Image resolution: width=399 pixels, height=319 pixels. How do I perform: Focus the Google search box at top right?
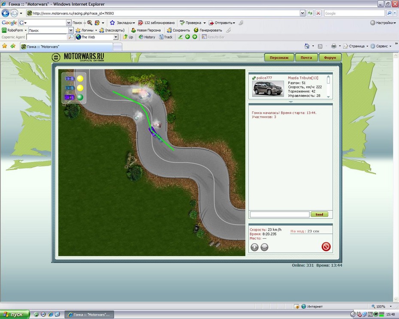[x=354, y=13]
